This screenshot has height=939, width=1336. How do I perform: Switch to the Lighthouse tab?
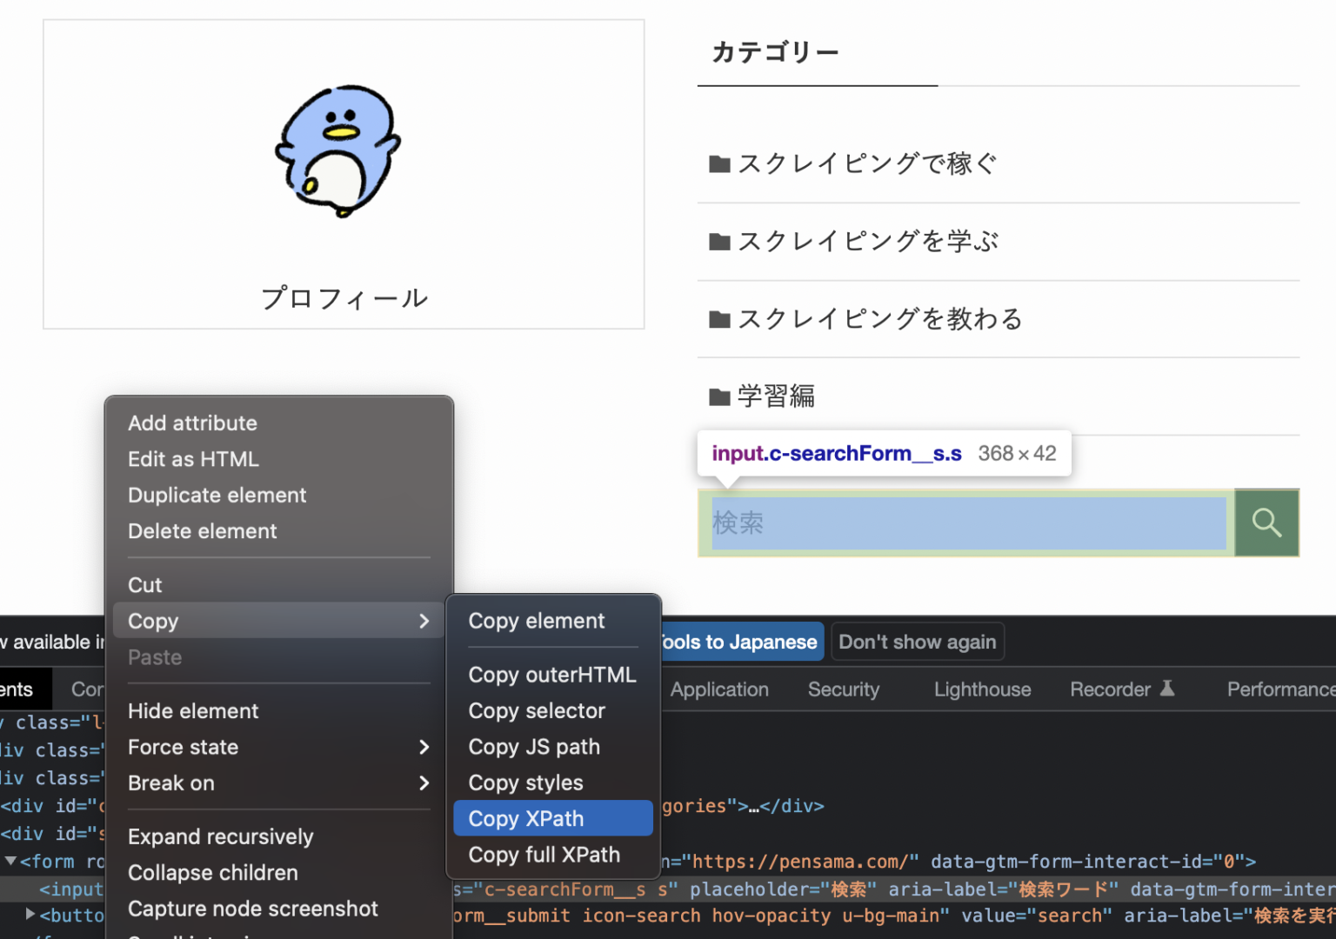pyautogui.click(x=982, y=689)
